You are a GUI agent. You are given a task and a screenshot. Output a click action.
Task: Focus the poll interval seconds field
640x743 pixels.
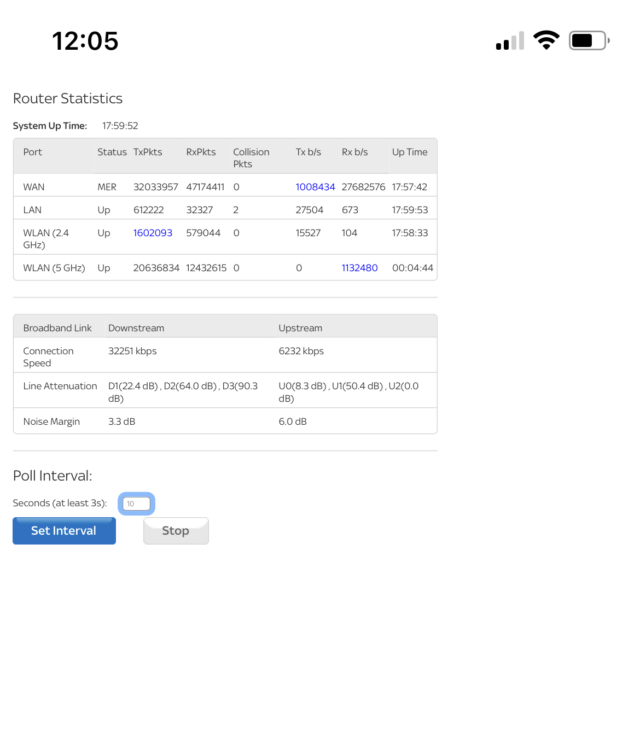pyautogui.click(x=136, y=504)
